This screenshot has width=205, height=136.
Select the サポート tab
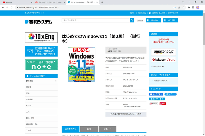[107, 129]
